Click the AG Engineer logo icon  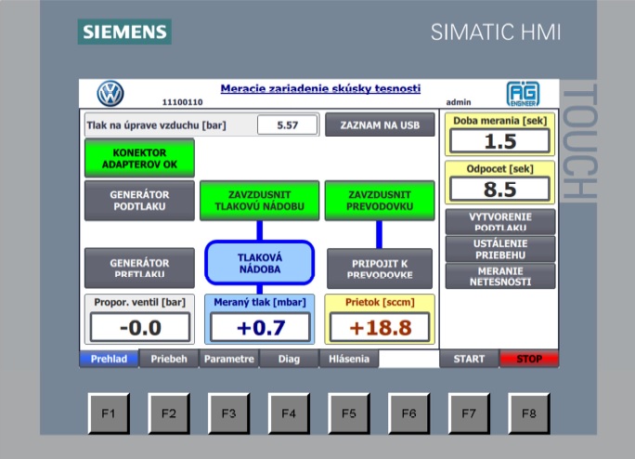pos(523,94)
